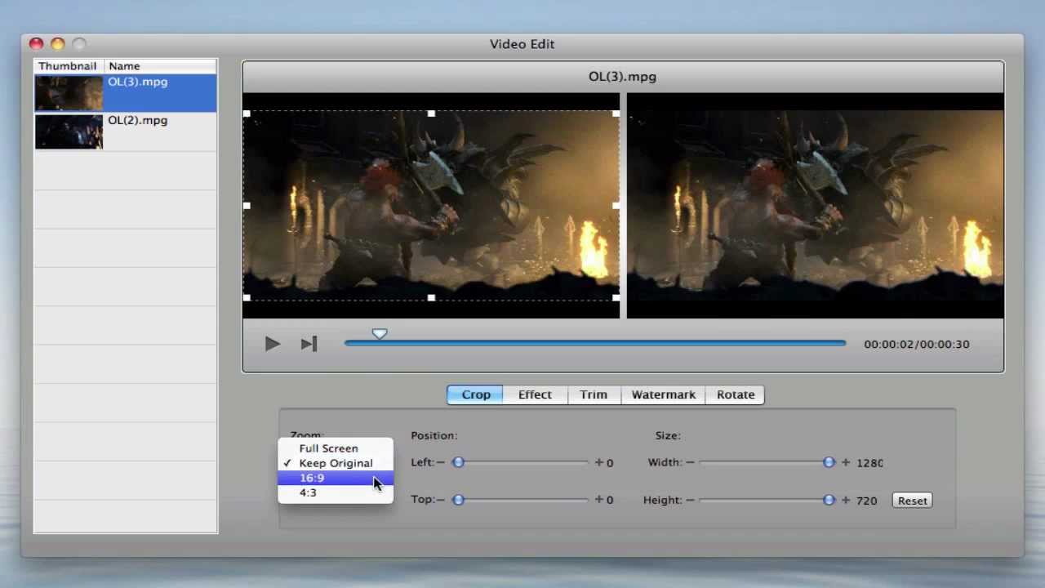1045x588 pixels.
Task: Click the playback position marker
Action: pos(380,334)
